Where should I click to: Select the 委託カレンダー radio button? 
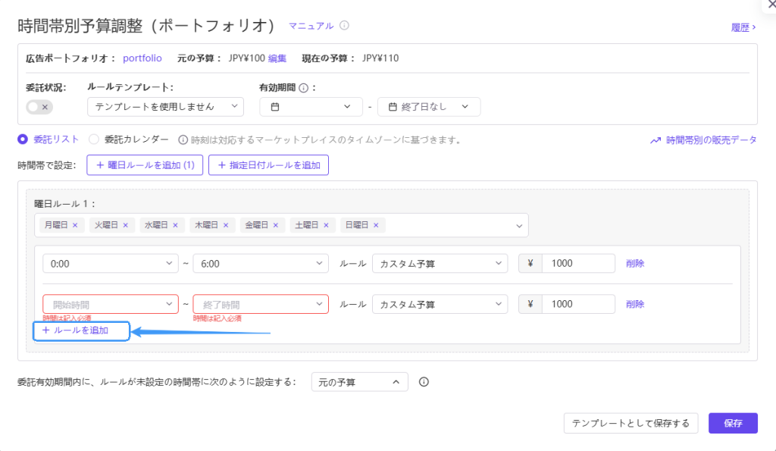coord(93,139)
